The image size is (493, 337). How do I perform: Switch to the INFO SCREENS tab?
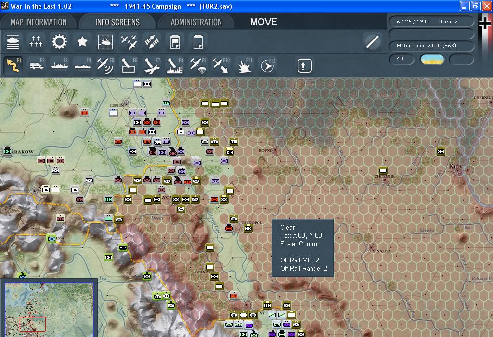click(x=117, y=22)
